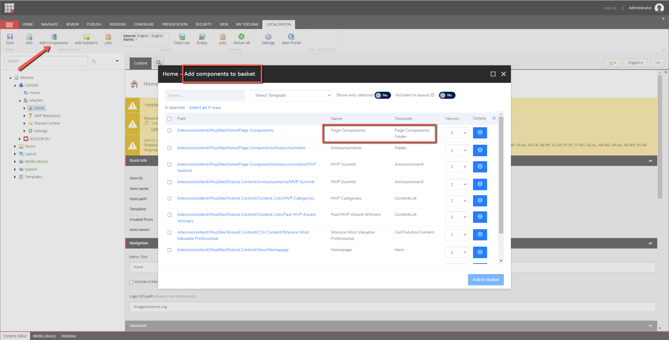The width and height of the screenshot is (669, 340).
Task: Open the Select Template dropdown
Action: (291, 95)
